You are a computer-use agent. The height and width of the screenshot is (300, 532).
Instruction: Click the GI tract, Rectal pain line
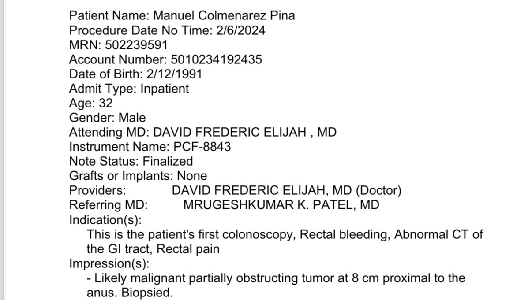coord(153,248)
